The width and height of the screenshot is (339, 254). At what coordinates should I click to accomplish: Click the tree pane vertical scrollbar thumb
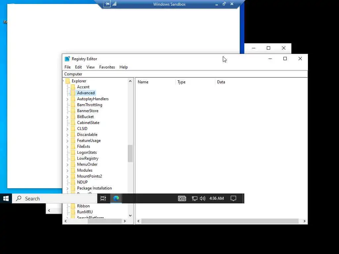pos(130,153)
